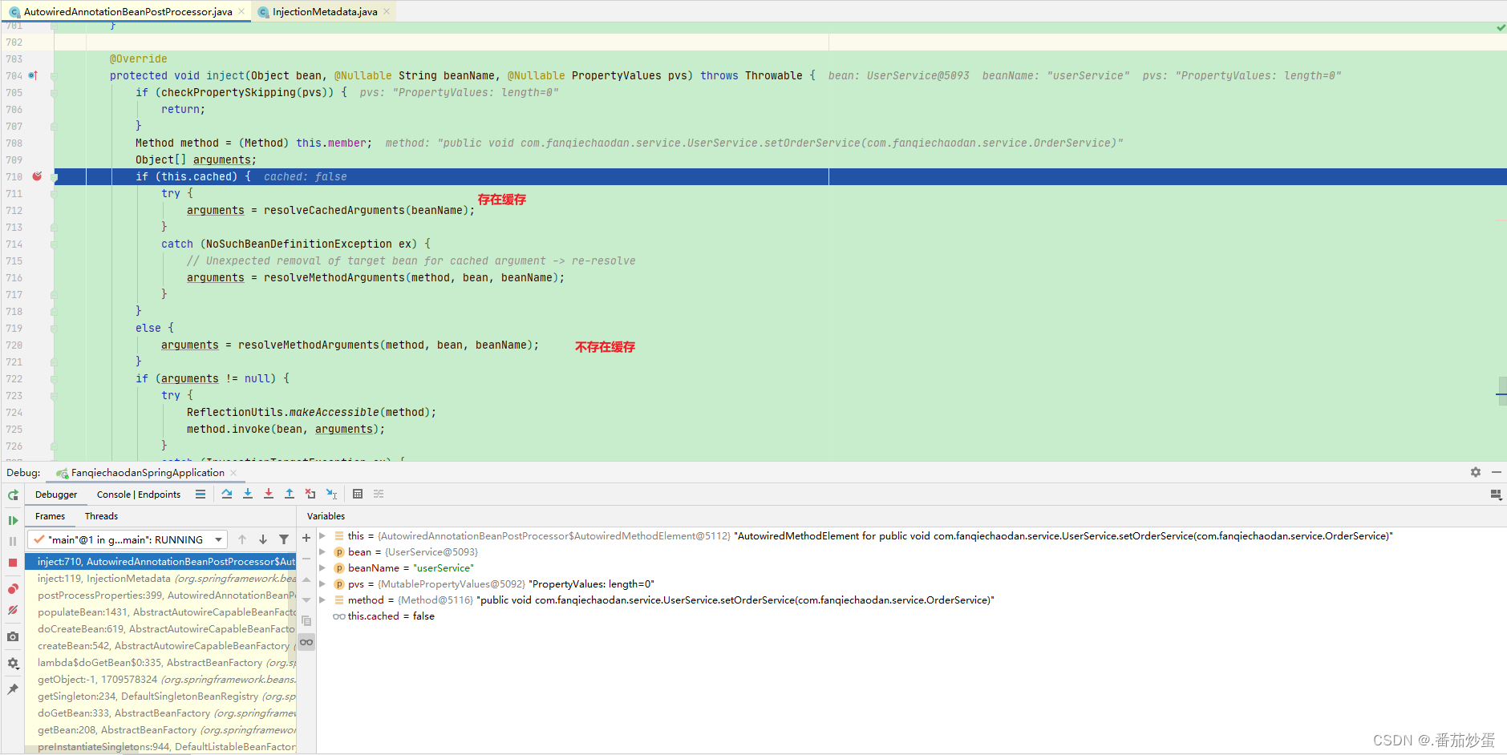Select frame 'getSingleton:234'
The image size is (1507, 755).
[160, 696]
